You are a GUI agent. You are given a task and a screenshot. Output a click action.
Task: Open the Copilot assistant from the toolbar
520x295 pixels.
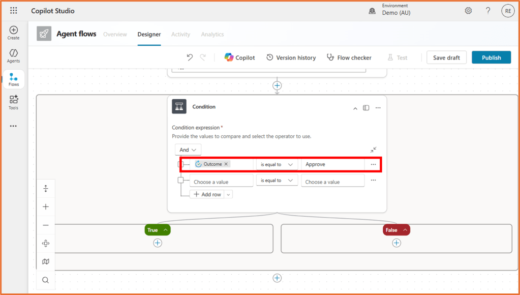pos(239,57)
